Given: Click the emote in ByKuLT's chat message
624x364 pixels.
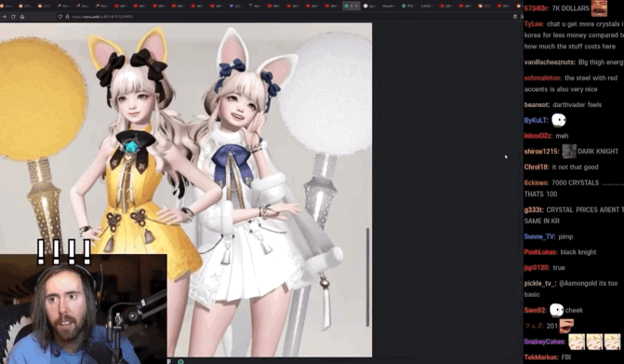Looking at the screenshot, I should [559, 120].
